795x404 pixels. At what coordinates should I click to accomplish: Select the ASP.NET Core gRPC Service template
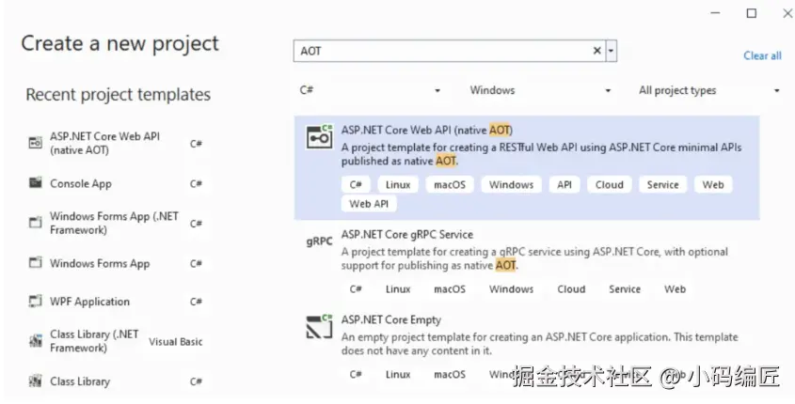pos(527,263)
